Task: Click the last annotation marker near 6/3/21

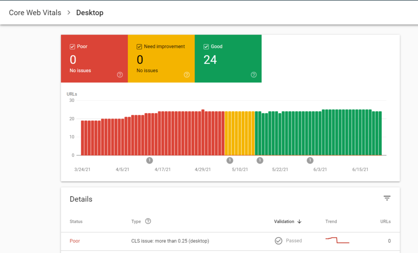Action: pyautogui.click(x=310, y=160)
